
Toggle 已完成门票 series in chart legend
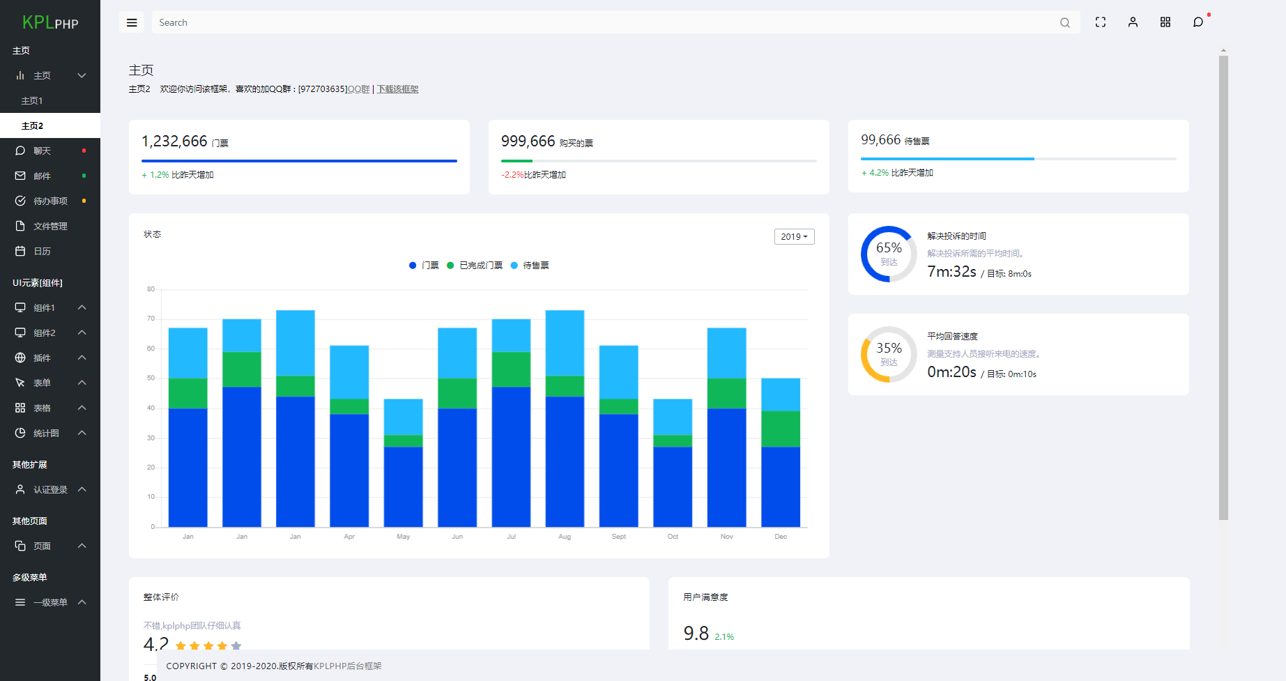click(x=475, y=266)
